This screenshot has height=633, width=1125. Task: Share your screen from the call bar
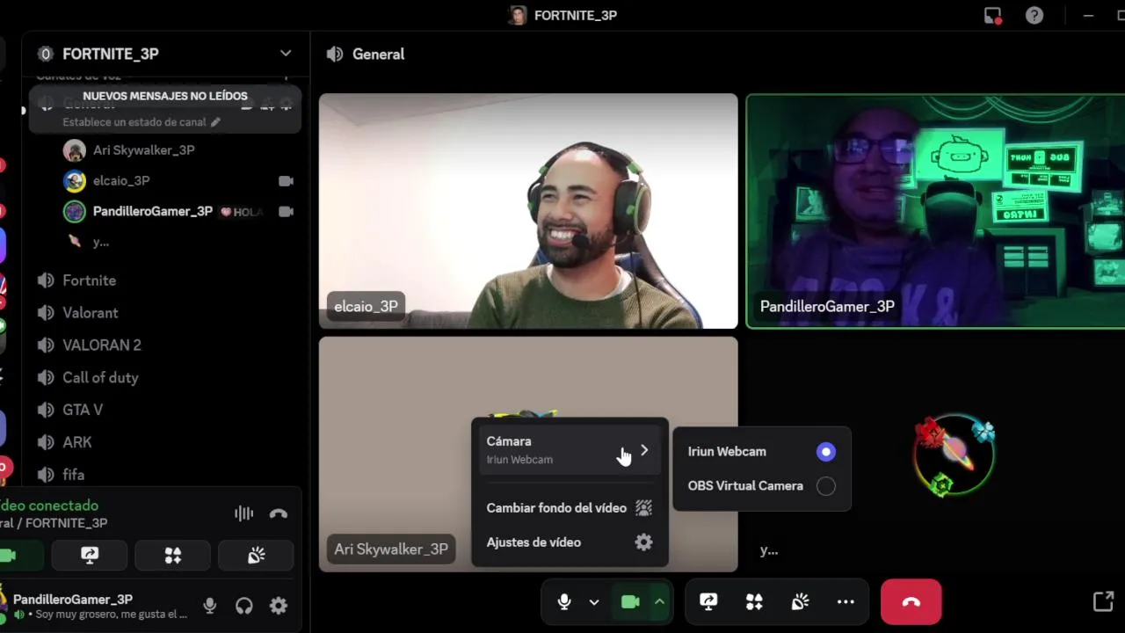point(708,602)
